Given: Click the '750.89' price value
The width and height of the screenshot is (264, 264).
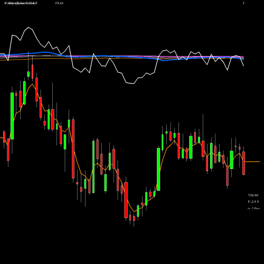Looking at the screenshot, I should [x=253, y=195].
